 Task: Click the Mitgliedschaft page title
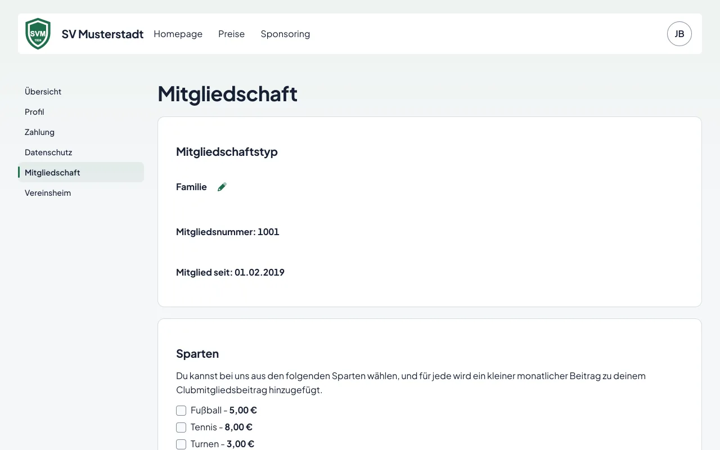click(x=227, y=94)
